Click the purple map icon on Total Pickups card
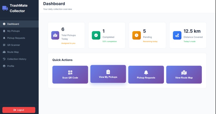The image size is (216, 114). pyautogui.click(x=55, y=35)
